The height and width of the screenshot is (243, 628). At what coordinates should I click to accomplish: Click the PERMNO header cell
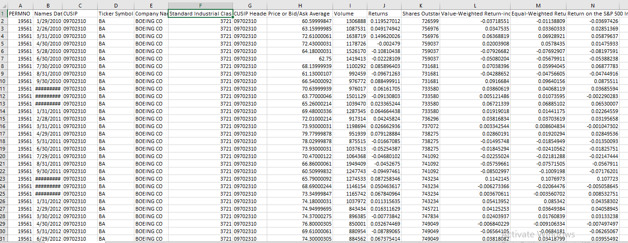(20, 14)
